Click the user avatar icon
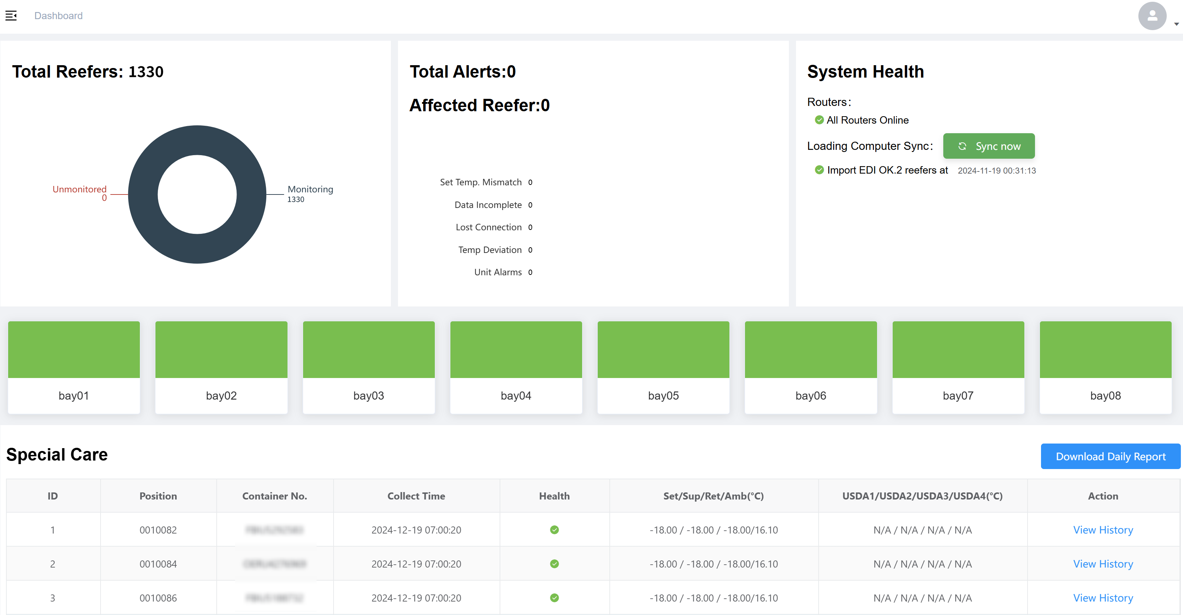1183x615 pixels. [1152, 16]
